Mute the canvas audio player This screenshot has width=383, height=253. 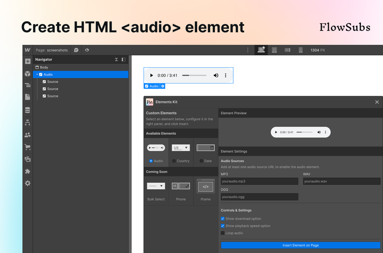tap(216, 76)
